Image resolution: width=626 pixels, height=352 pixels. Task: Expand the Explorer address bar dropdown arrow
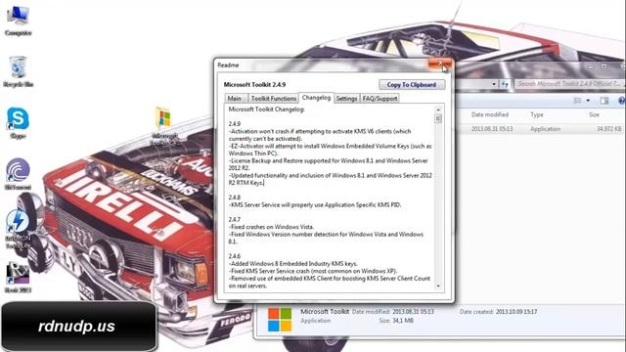494,84
